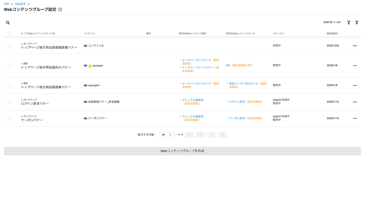Click the warning triangle beside example
Image resolution: width=365 pixels, height=210 pixels.
tap(90, 65)
